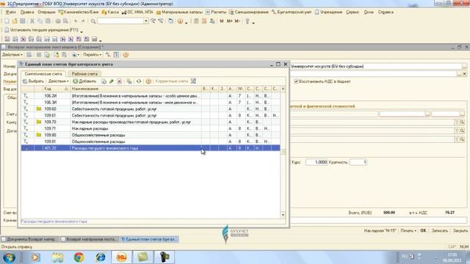Click the green Добавить button
This screenshot has width=470, height=264.
click(84, 81)
